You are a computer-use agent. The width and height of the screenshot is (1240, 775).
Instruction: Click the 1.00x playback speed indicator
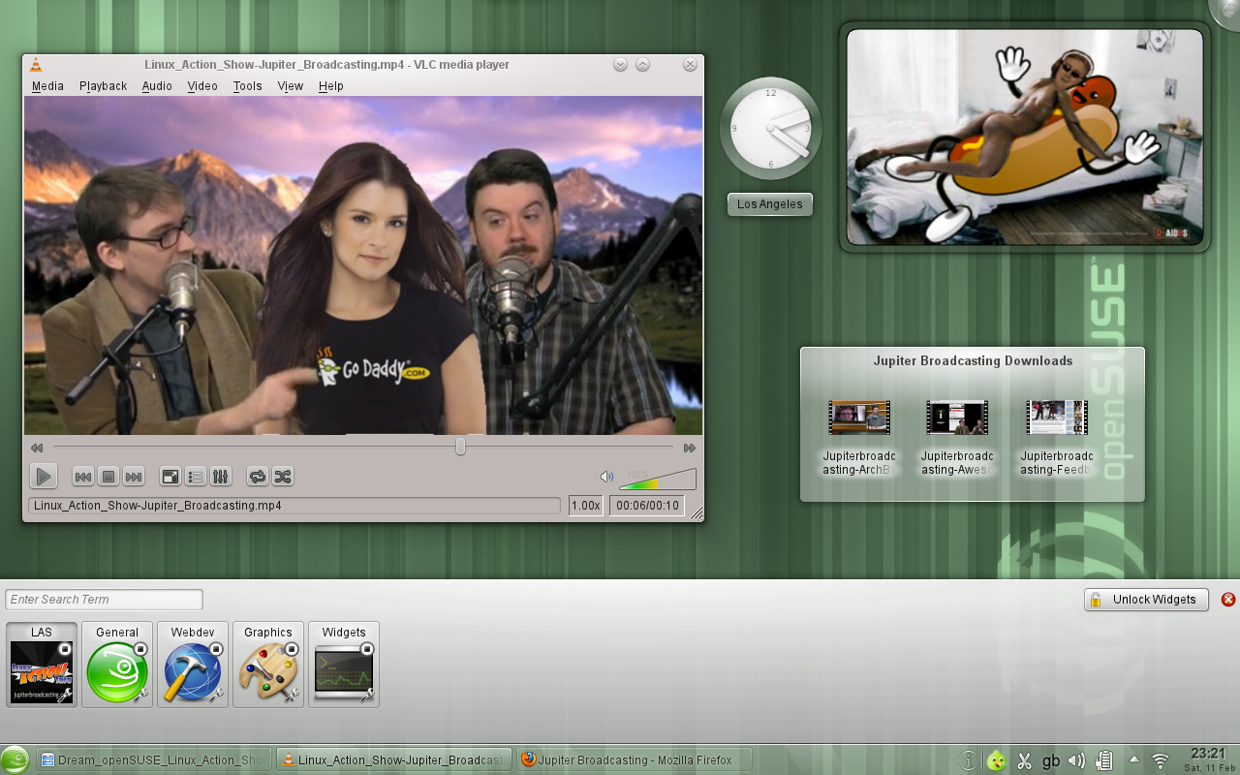585,506
